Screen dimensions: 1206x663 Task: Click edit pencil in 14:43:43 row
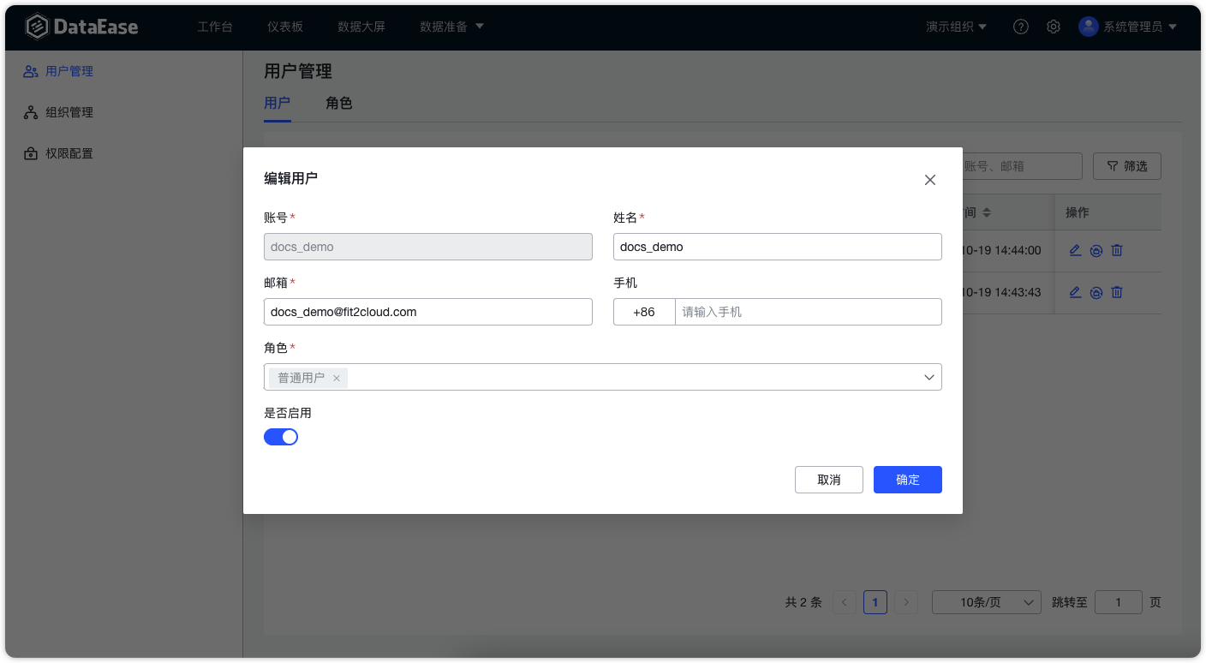(1076, 292)
